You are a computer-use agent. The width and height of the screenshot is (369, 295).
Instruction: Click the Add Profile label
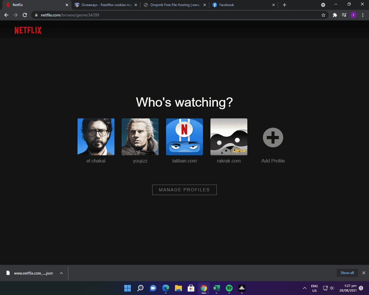coord(273,161)
